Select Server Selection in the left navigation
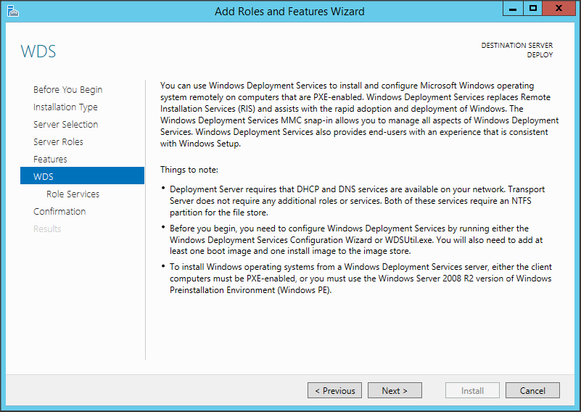 pos(65,125)
